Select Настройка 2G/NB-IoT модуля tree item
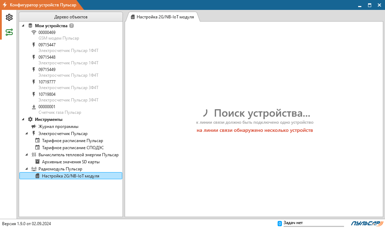385x228 pixels. coord(71,176)
